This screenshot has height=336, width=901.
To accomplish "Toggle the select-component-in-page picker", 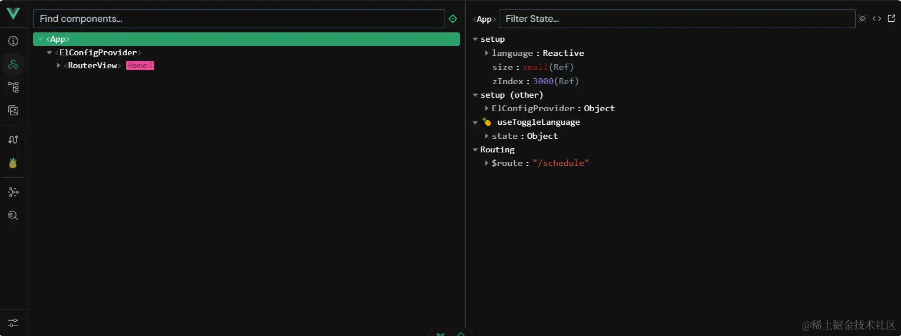I will coord(453,19).
